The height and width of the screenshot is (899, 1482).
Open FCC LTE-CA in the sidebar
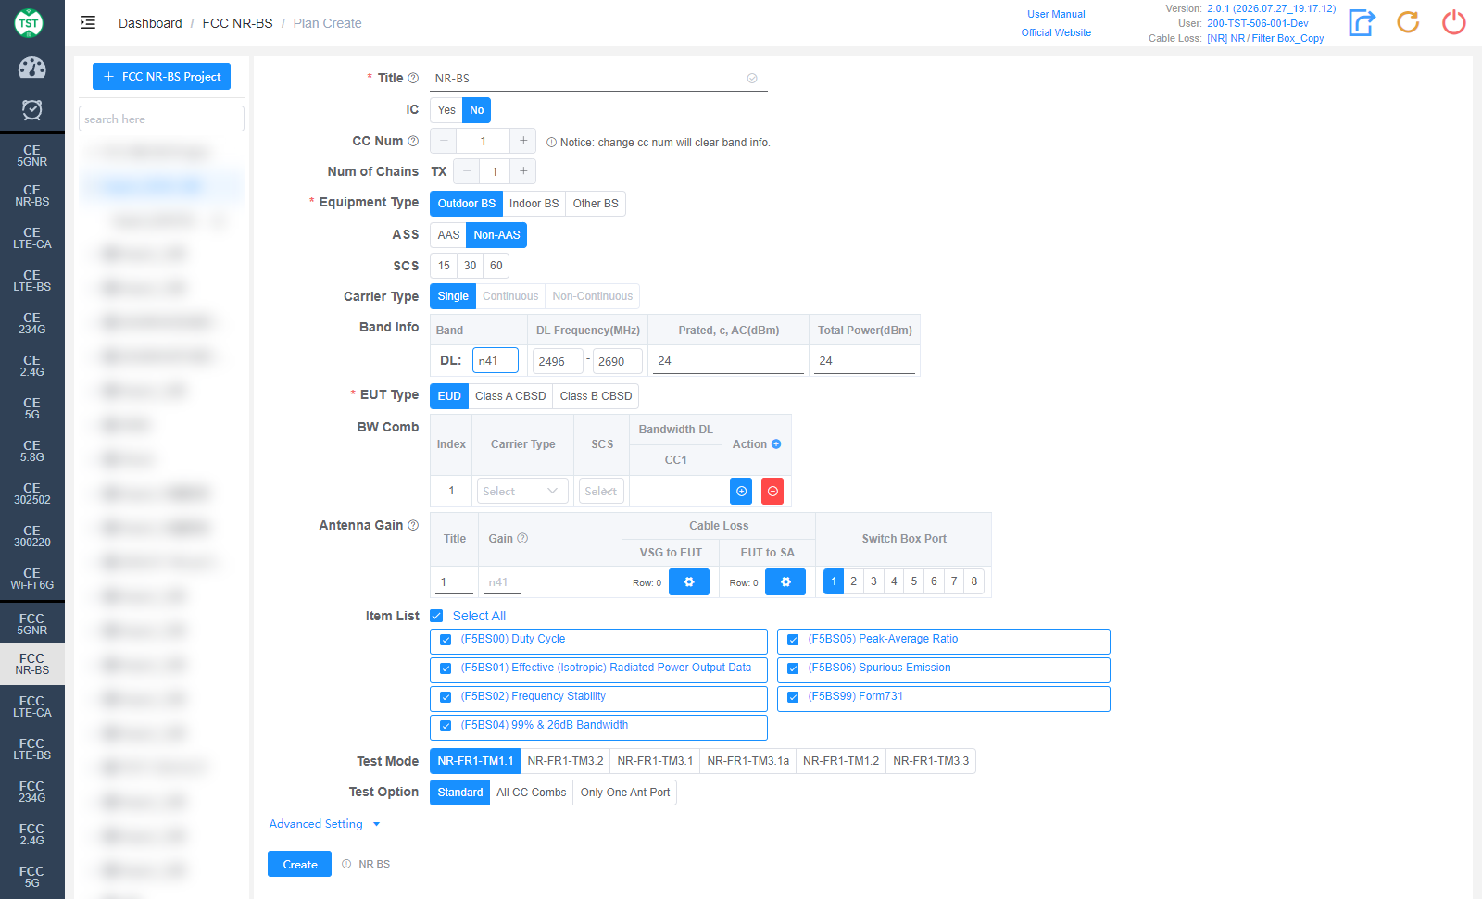(x=31, y=706)
